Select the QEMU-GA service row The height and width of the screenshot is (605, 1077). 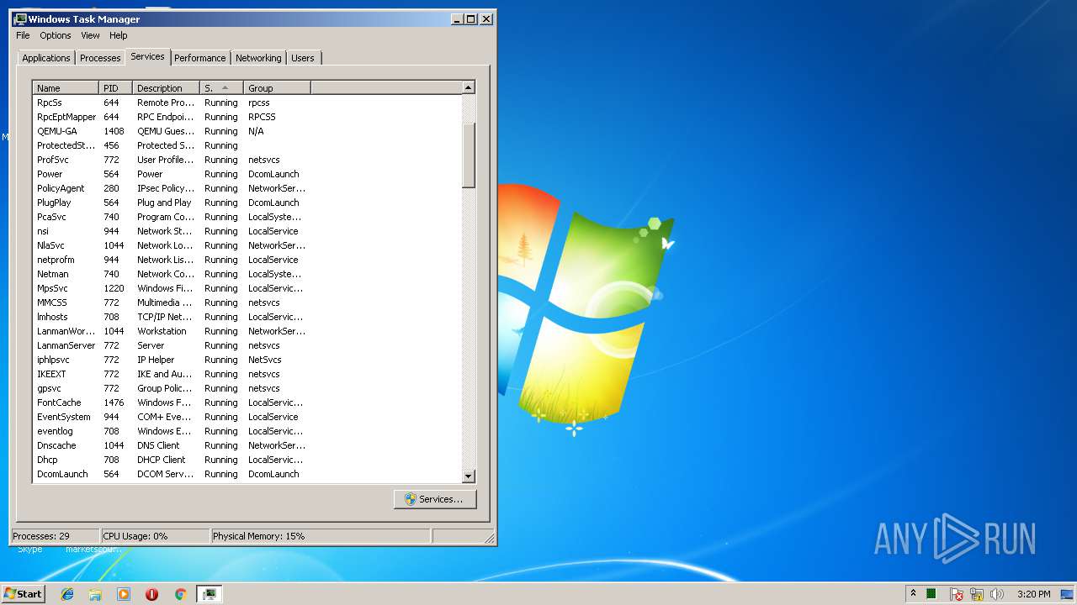point(247,131)
